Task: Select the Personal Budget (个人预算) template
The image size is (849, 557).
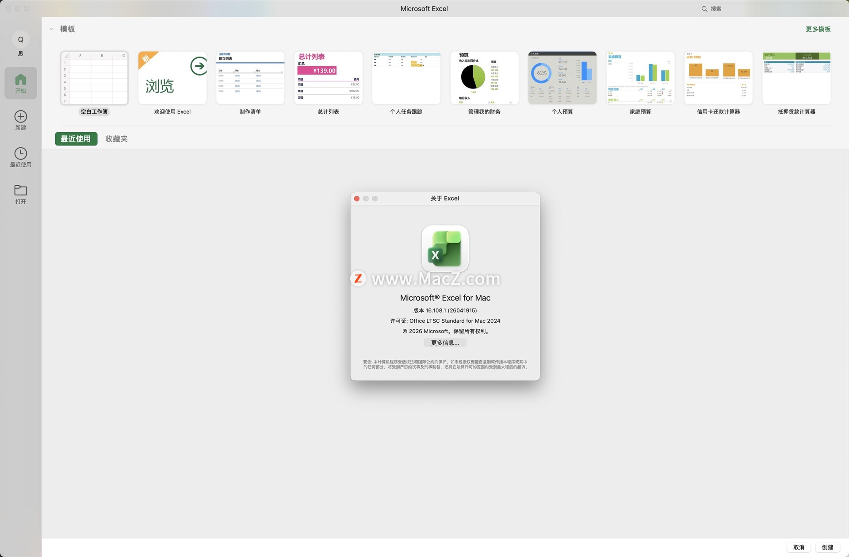Action: (x=562, y=78)
